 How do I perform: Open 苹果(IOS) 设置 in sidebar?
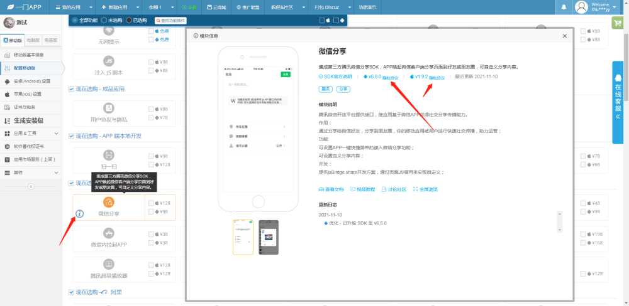pyautogui.click(x=28, y=95)
